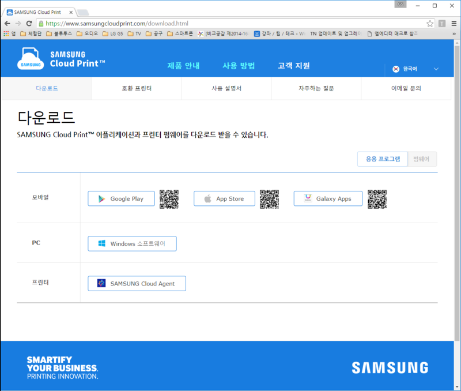Click the 모바일 row label

click(x=40, y=197)
